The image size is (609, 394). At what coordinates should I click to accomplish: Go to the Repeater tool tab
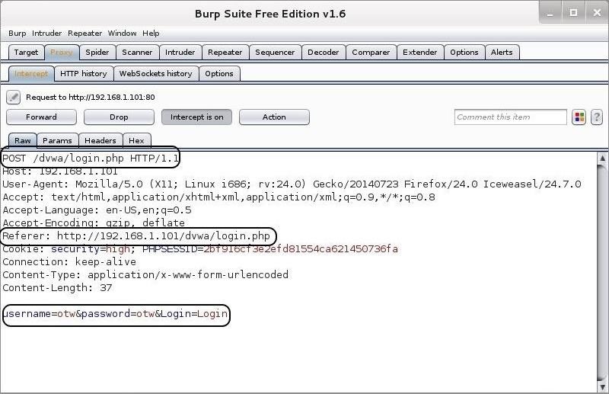pyautogui.click(x=225, y=52)
